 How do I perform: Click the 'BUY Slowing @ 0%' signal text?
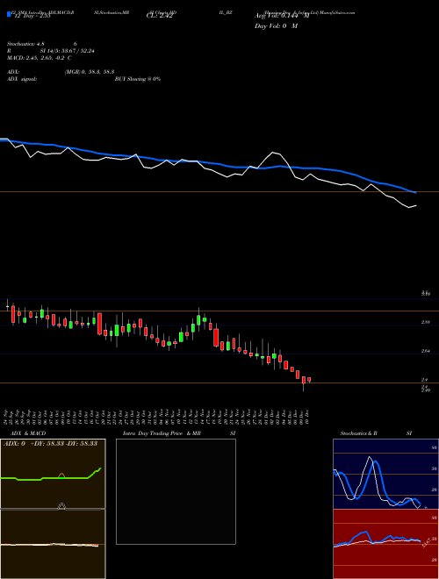pos(138,79)
